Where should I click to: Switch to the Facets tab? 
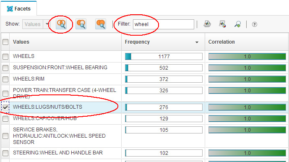(18, 8)
